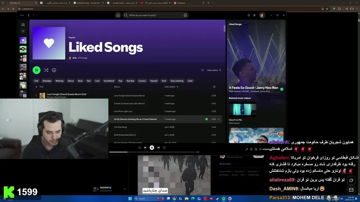Select the Country chip
This screenshot has width=360, height=202.
click(x=142, y=81)
